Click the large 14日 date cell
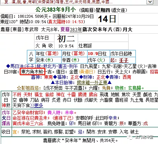158x144 pixels. (x=108, y=19)
